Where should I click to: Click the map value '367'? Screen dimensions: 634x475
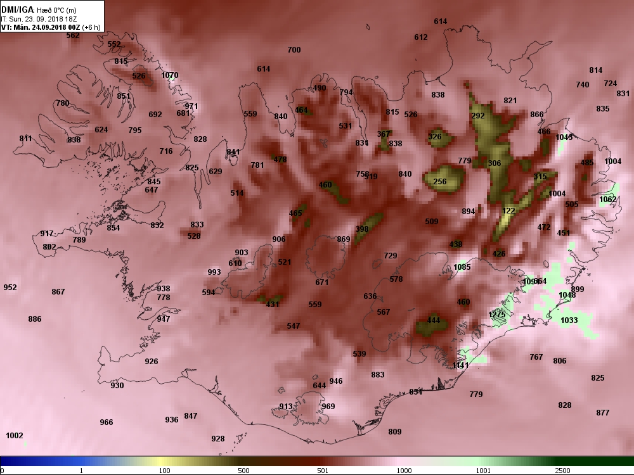(384, 134)
